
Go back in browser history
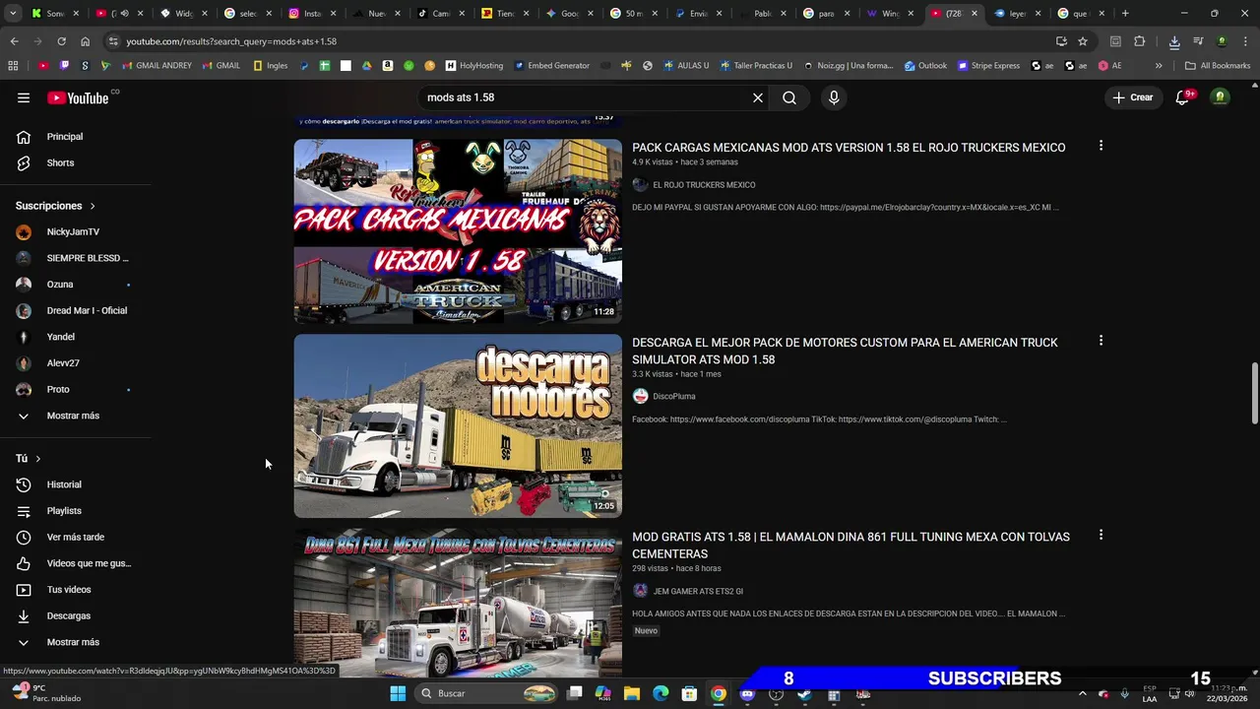coord(14,41)
